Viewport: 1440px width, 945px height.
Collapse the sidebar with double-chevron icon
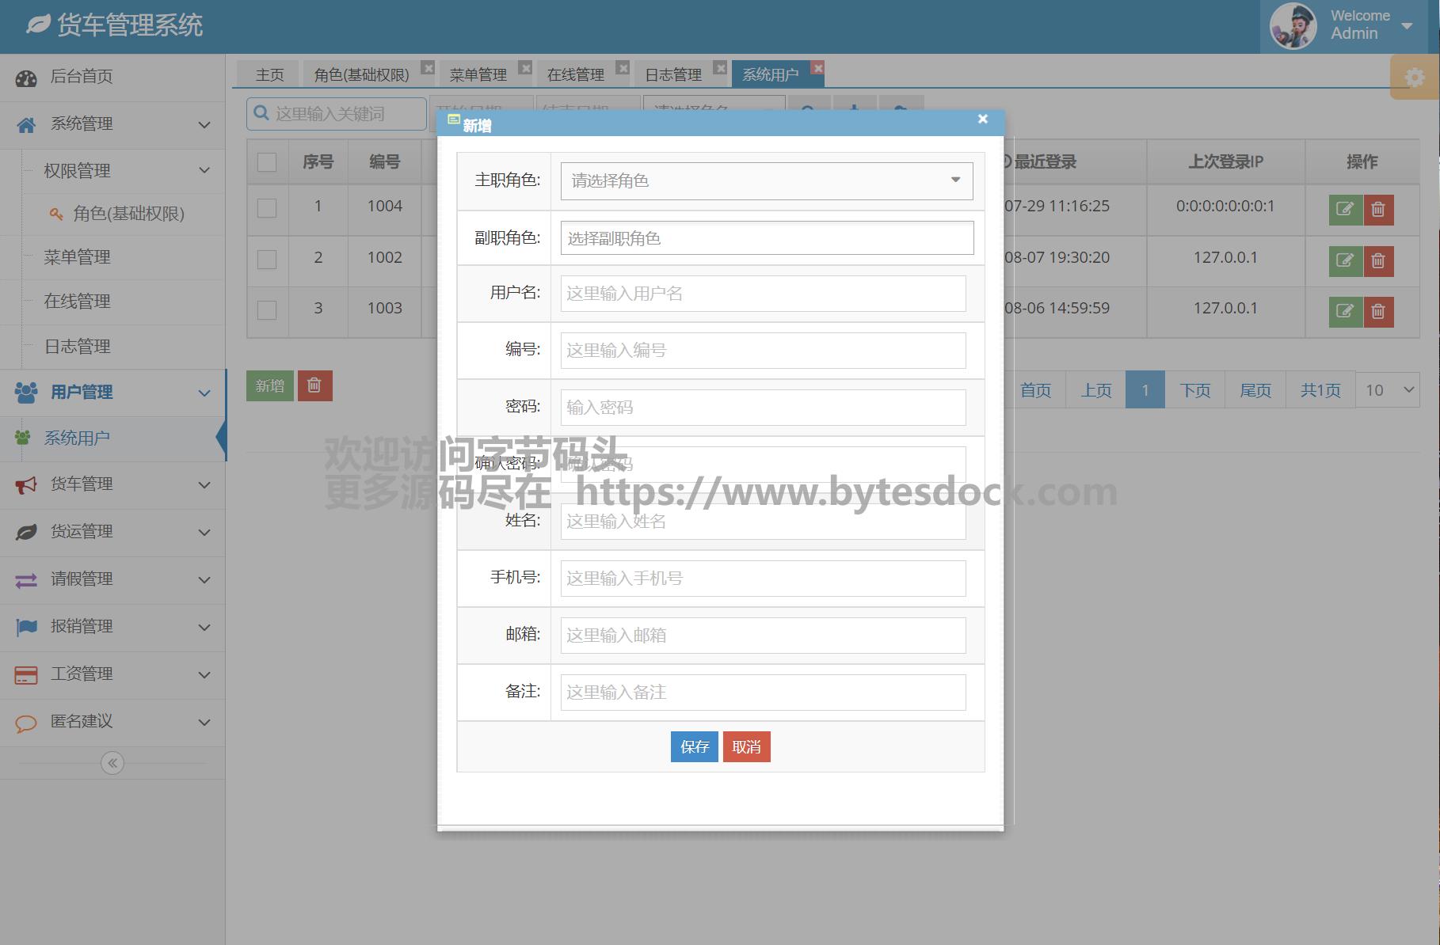pyautogui.click(x=112, y=763)
